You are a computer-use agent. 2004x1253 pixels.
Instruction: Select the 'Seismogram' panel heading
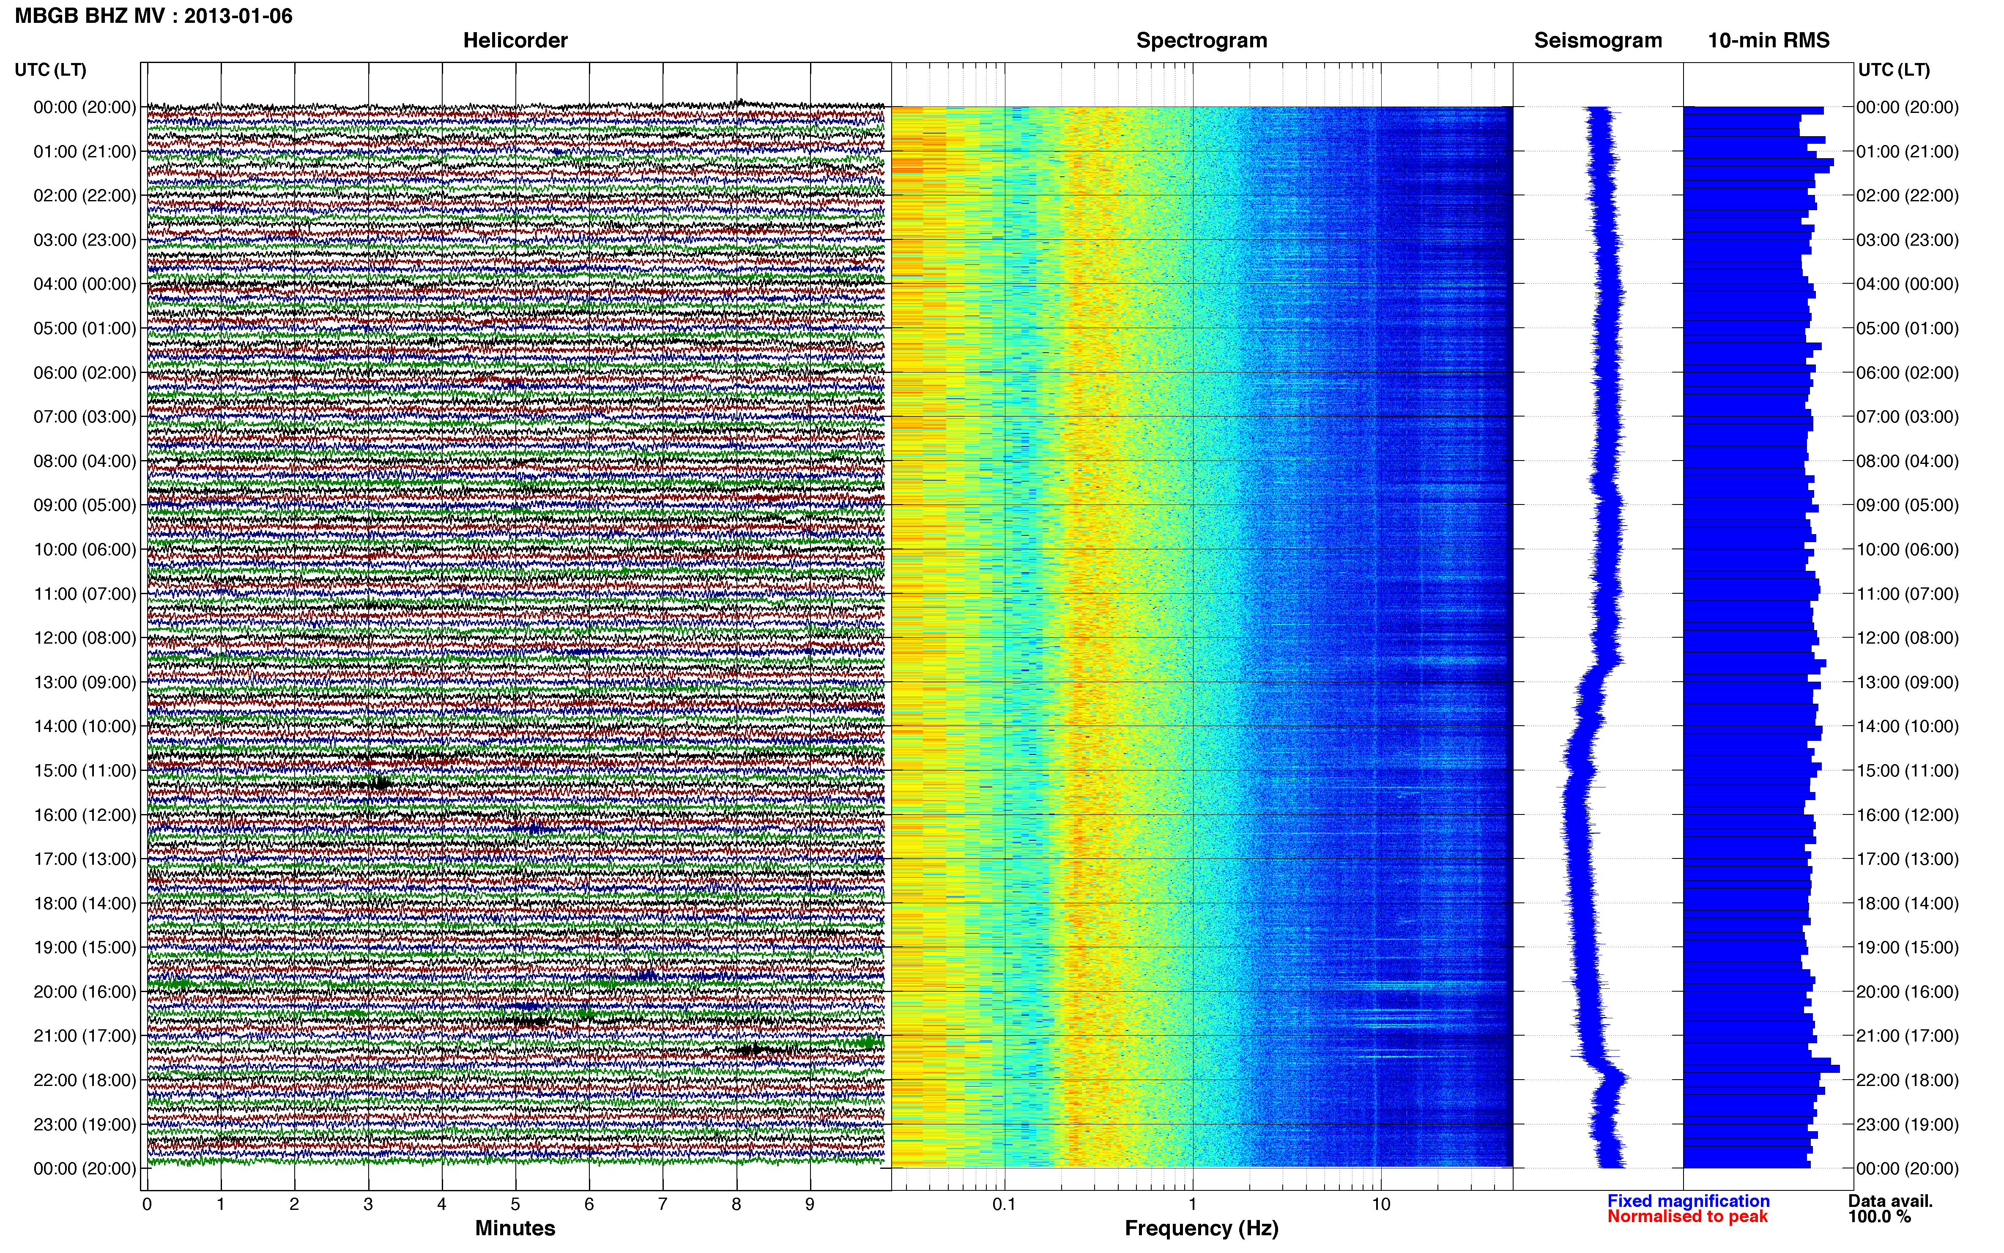pos(1598,41)
